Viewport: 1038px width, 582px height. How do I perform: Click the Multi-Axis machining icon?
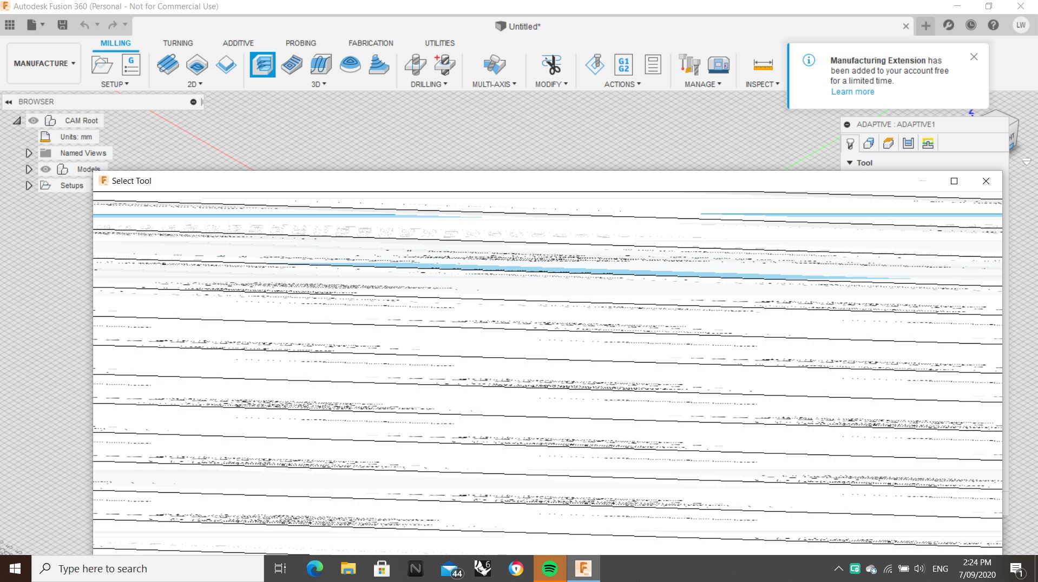[494, 66]
